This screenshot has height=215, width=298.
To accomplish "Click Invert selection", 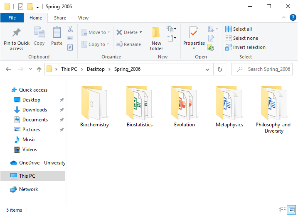I will click(x=245, y=47).
